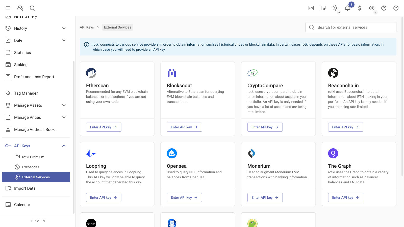Click the cloud sync disabled icon

[x=20, y=8]
